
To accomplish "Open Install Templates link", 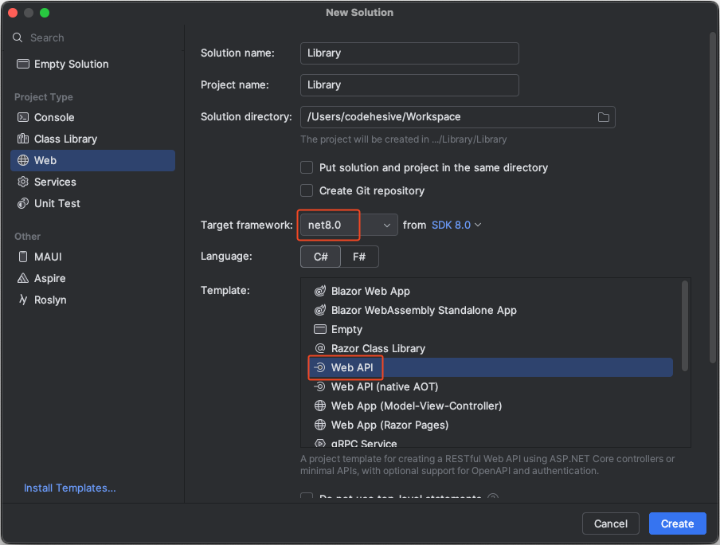I will coord(70,488).
